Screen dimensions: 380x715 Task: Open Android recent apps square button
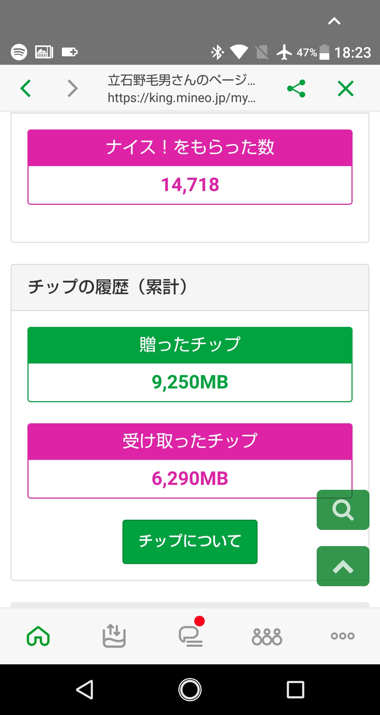click(x=295, y=689)
